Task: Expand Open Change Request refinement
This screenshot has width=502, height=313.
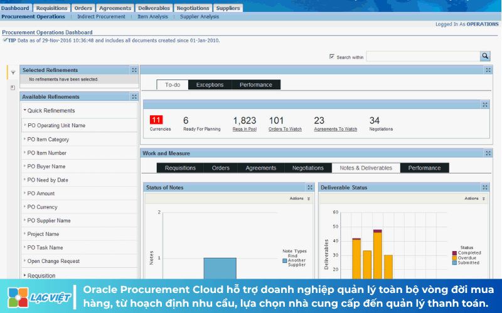Action: [24, 260]
